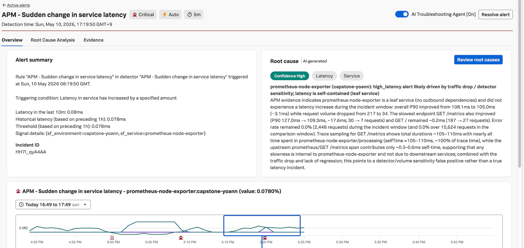Click the clock icon in time range selector

pos(21,205)
